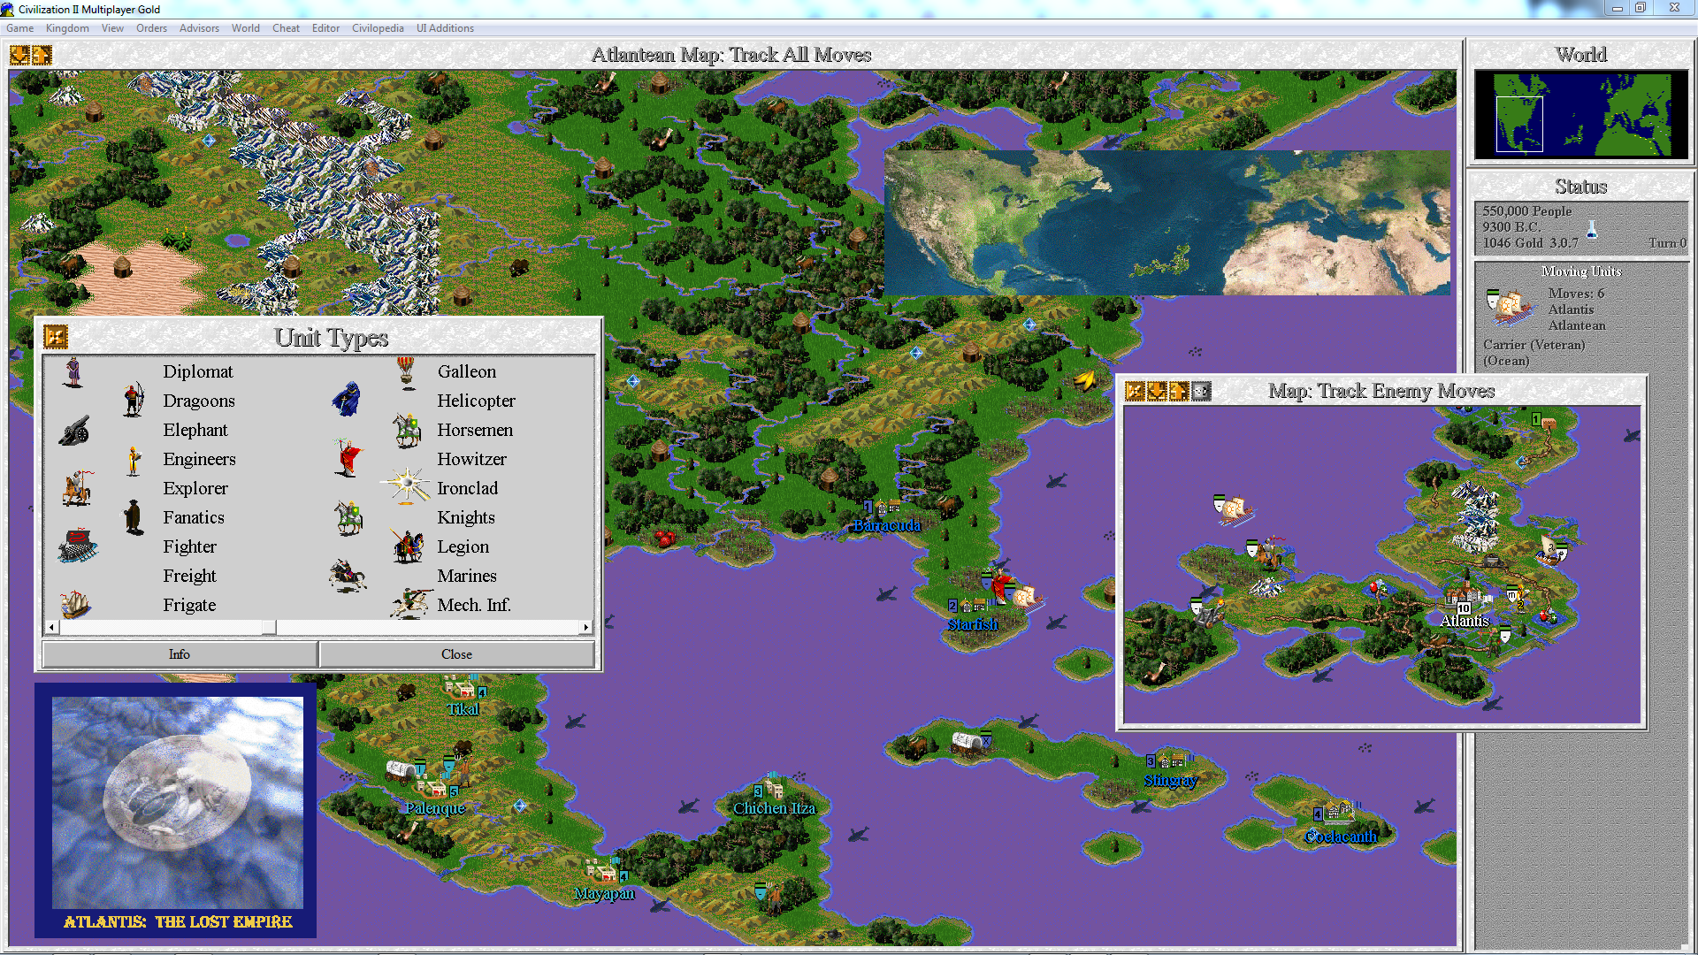Viewport: 1698px width, 955px height.
Task: Click the grey skull icon in the Track Enemy Moves window
Action: [x=1201, y=391]
